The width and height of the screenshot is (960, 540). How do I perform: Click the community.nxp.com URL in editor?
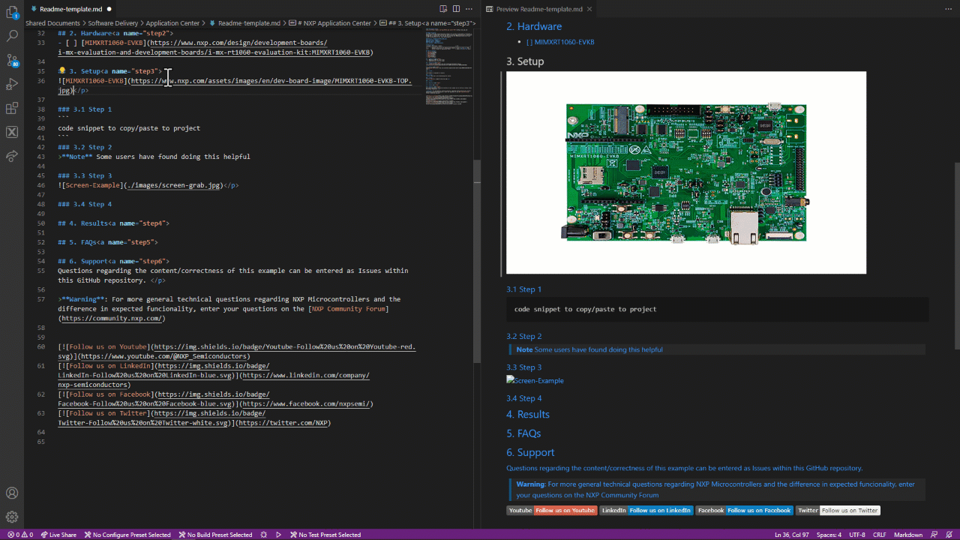pos(112,319)
